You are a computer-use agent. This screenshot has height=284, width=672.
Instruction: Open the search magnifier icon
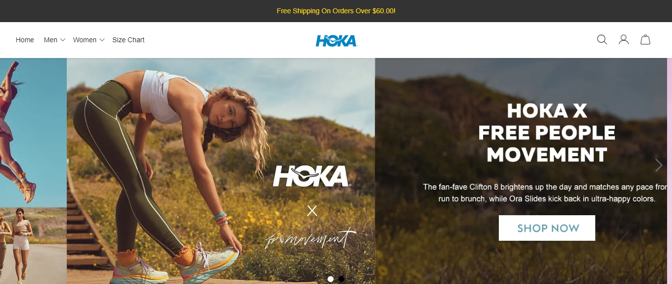[602, 40]
